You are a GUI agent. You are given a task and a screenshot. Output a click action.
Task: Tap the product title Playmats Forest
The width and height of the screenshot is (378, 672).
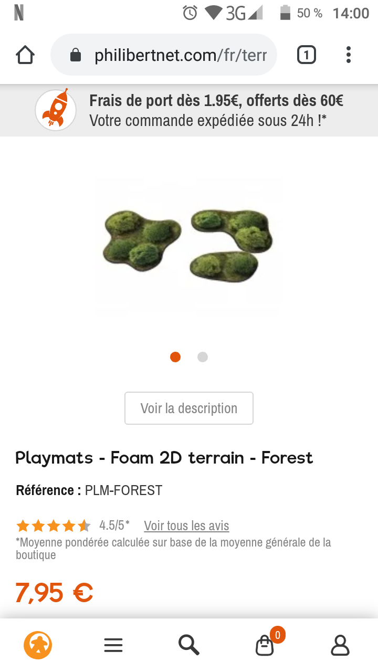[164, 458]
